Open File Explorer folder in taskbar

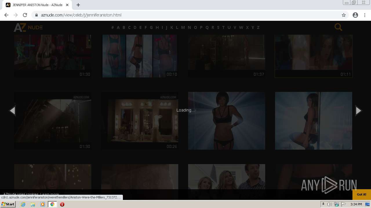33,204
